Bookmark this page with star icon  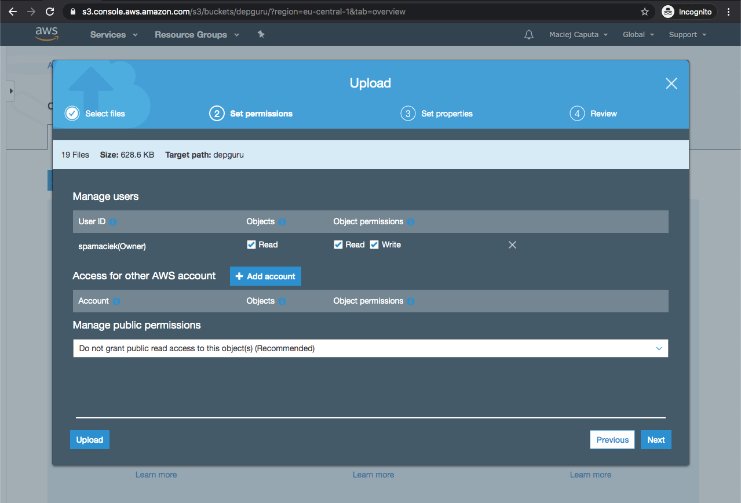[644, 12]
